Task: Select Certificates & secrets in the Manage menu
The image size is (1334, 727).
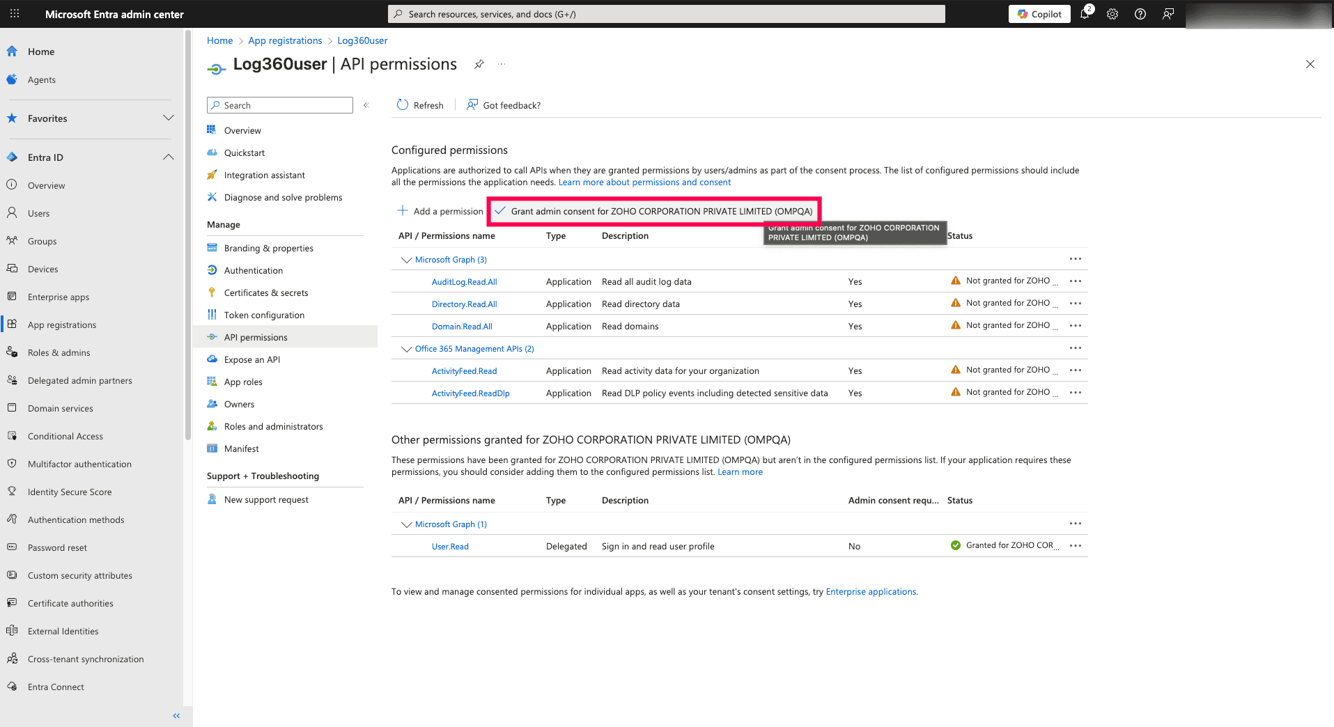Action: pos(266,292)
